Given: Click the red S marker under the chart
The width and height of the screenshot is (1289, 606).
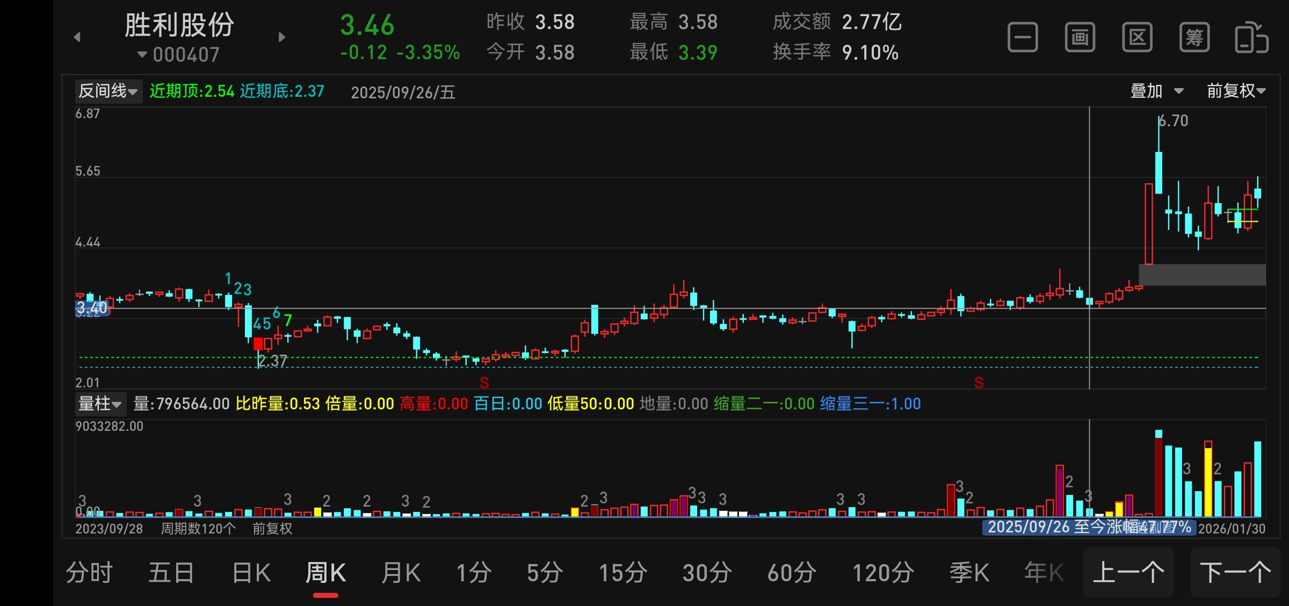Looking at the screenshot, I should click(x=484, y=383).
